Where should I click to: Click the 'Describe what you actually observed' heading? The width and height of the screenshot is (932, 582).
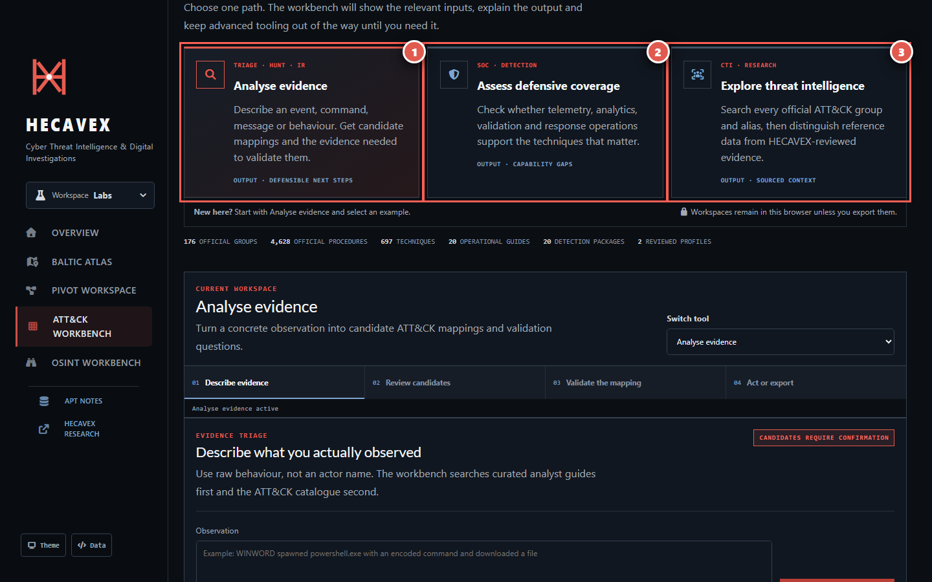click(x=309, y=453)
